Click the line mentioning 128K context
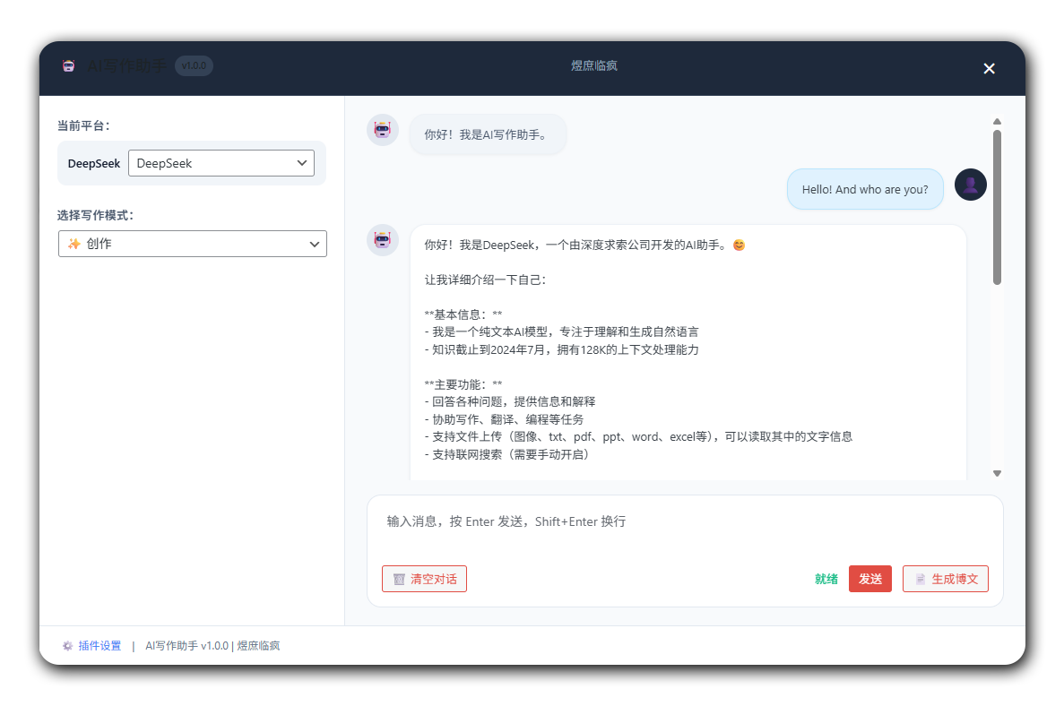 click(561, 350)
